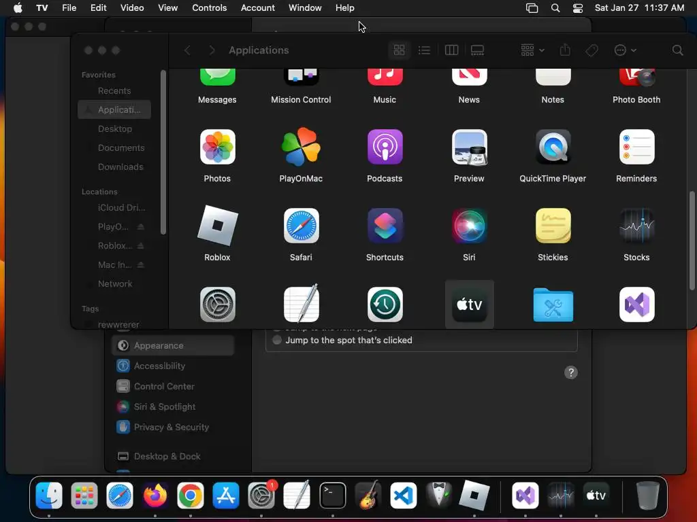Select Documents in Finder sidebar
This screenshot has width=697, height=522.
coord(114,147)
